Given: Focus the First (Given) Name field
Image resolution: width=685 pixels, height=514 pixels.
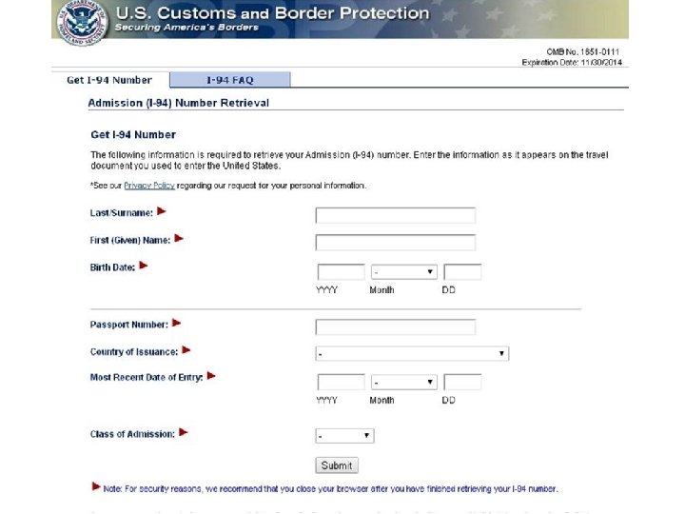Looking at the screenshot, I should [x=396, y=243].
